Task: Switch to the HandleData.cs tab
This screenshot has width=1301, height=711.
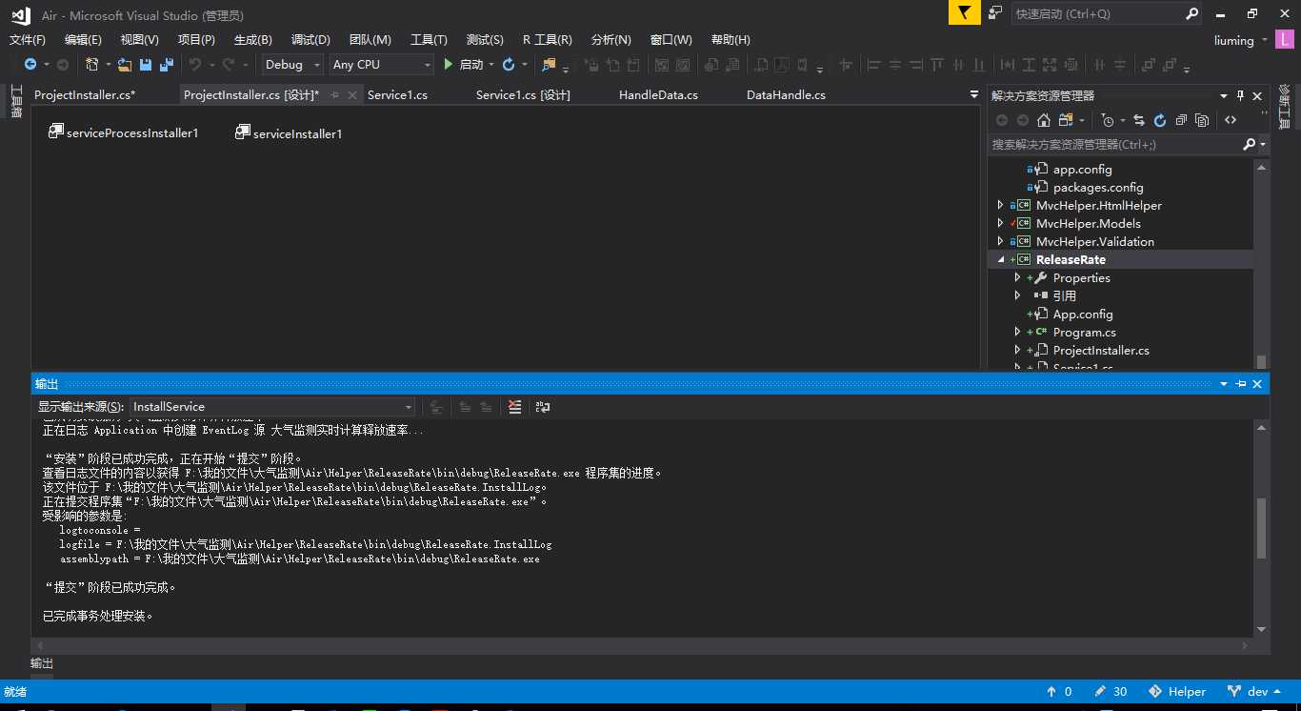Action: tap(658, 95)
